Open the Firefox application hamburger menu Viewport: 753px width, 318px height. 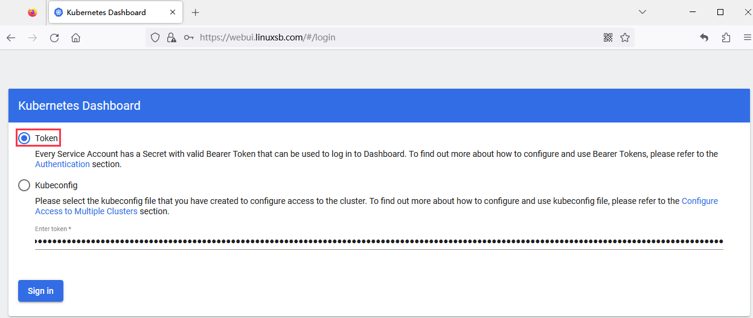pyautogui.click(x=747, y=37)
